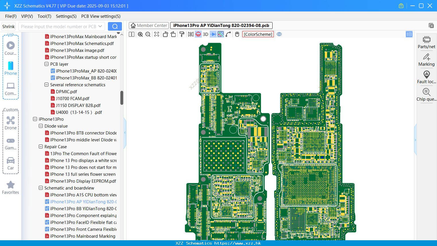Toggle the eye visibility icon in toolbar
The width and height of the screenshot is (437, 246).
[x=279, y=34]
